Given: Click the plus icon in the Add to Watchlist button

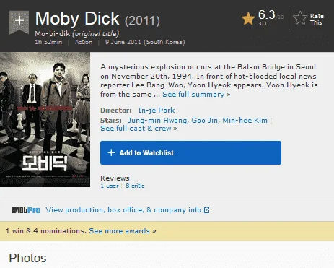Looking at the screenshot, I should pos(111,152).
